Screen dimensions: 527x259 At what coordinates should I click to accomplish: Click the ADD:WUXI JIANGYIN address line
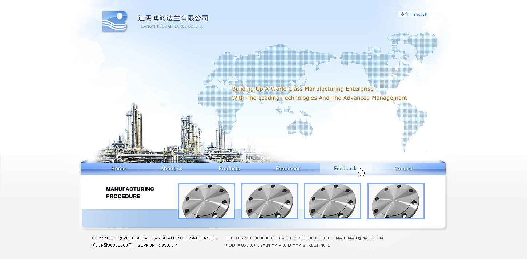[x=278, y=245]
